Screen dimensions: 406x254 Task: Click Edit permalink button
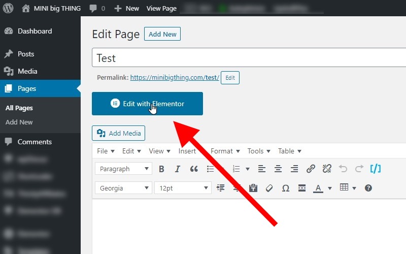coord(230,78)
